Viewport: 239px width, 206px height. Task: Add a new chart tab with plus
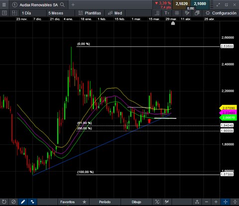[x=73, y=5]
